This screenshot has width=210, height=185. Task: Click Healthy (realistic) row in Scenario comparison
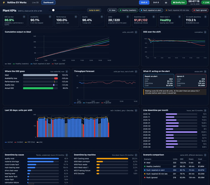175,166
